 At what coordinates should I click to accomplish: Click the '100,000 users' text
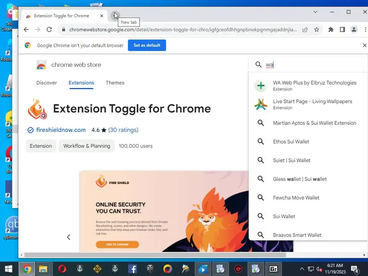[x=135, y=146]
